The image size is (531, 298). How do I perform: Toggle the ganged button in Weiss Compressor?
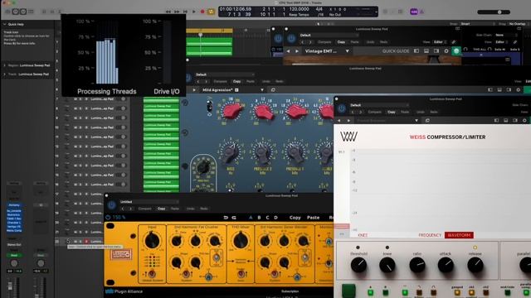point(457,292)
